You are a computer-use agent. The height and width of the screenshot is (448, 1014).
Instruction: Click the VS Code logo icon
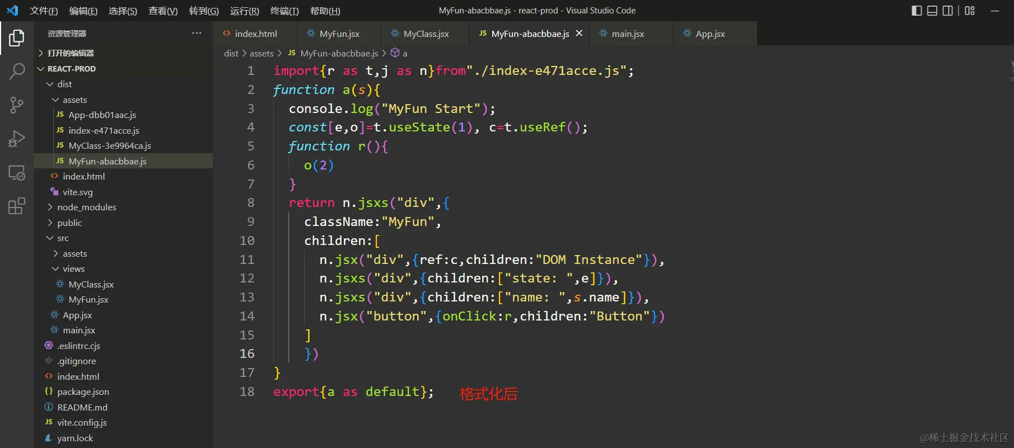pos(12,11)
